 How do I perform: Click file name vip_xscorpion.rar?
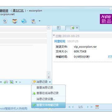coord(85,47)
